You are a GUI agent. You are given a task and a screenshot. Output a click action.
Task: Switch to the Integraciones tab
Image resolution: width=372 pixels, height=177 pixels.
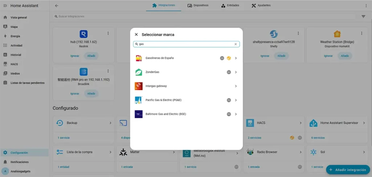pos(164,5)
